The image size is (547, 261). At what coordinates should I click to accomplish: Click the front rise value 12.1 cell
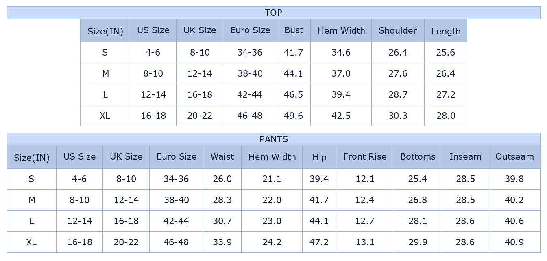coord(365,179)
